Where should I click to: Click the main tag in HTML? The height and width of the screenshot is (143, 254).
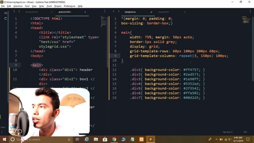(37, 65)
